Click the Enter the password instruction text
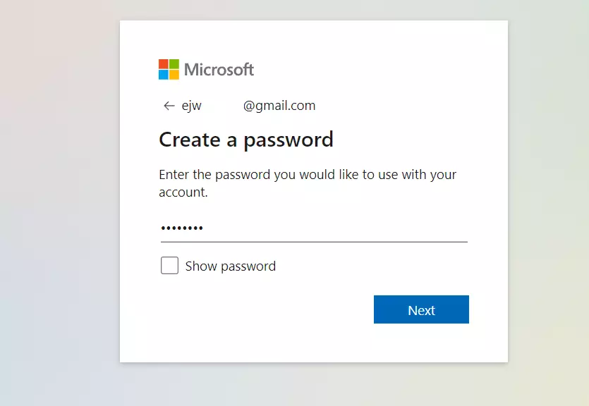 [x=308, y=183]
